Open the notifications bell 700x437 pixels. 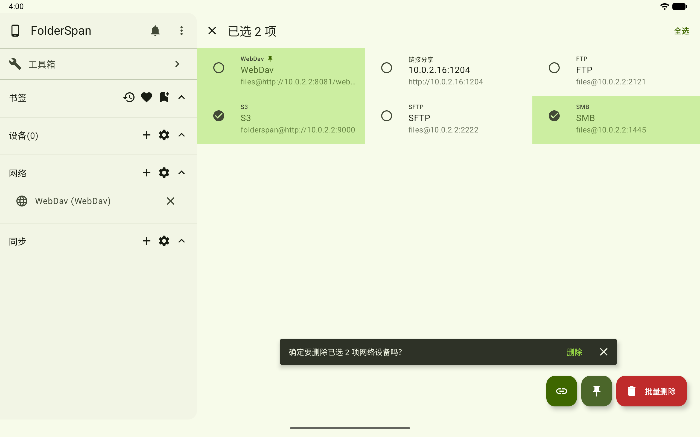[x=155, y=31]
